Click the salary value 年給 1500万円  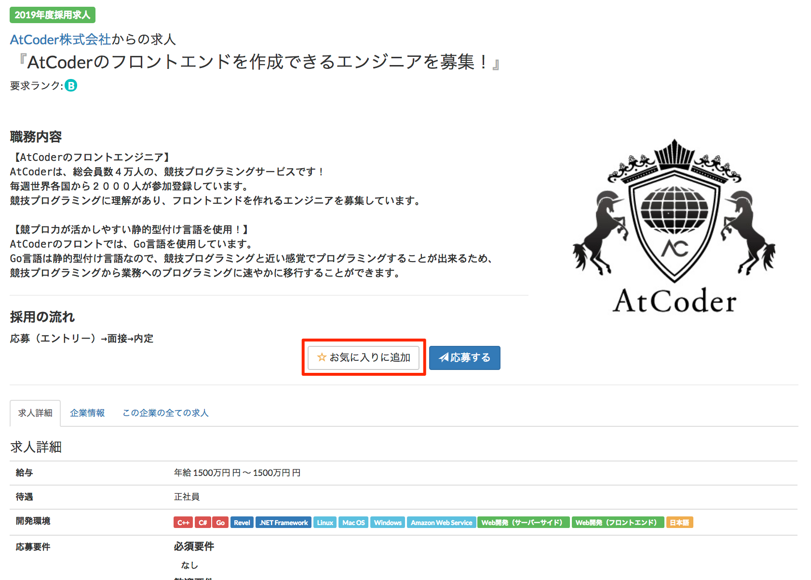pyautogui.click(x=237, y=473)
